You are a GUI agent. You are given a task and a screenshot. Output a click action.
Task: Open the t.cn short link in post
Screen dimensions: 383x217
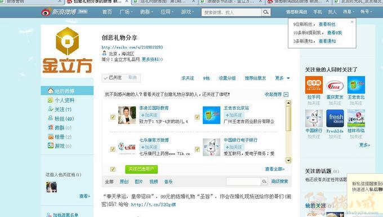tap(153, 205)
